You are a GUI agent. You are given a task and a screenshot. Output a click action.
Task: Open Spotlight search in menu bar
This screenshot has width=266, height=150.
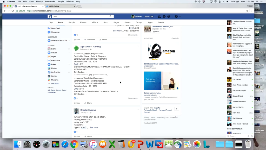pos(257,2)
